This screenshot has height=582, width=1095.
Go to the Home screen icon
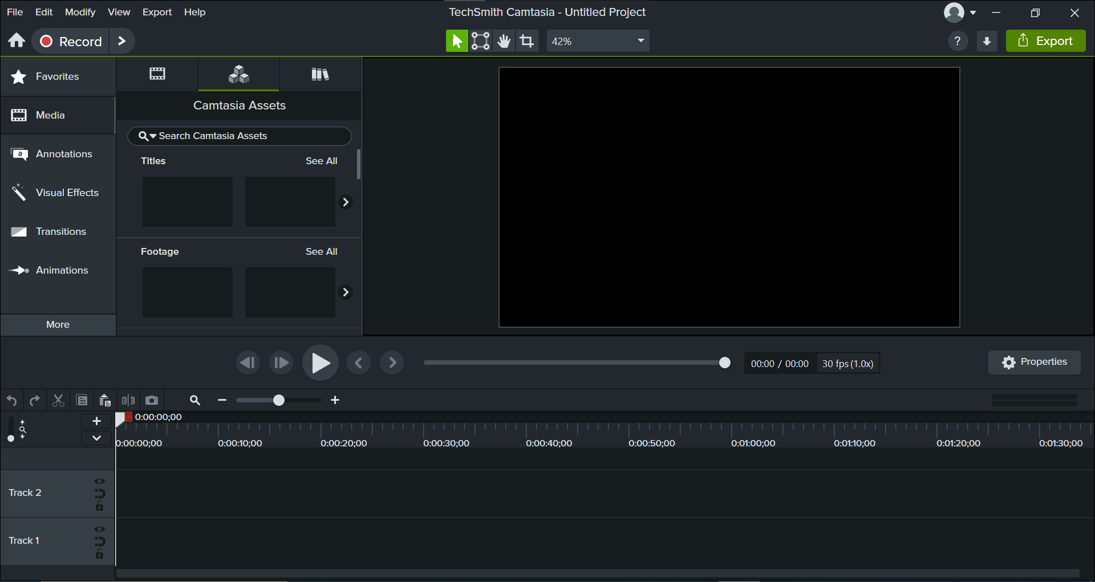coord(17,40)
